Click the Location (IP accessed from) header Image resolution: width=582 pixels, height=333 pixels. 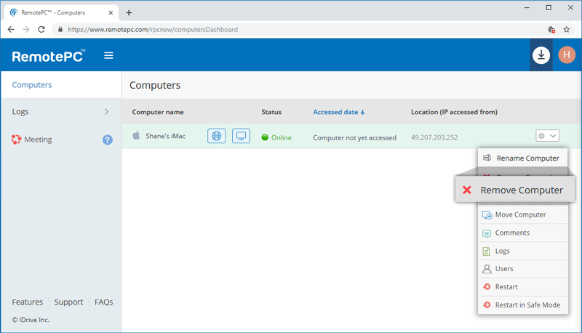(454, 112)
